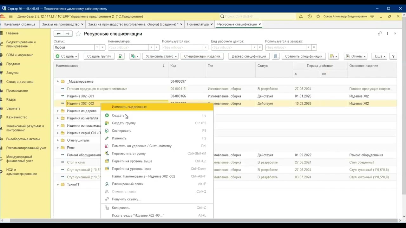Screen dimensions: 406x228
Task: Open the main hamburger menu
Action: pyautogui.click(x=11, y=16)
